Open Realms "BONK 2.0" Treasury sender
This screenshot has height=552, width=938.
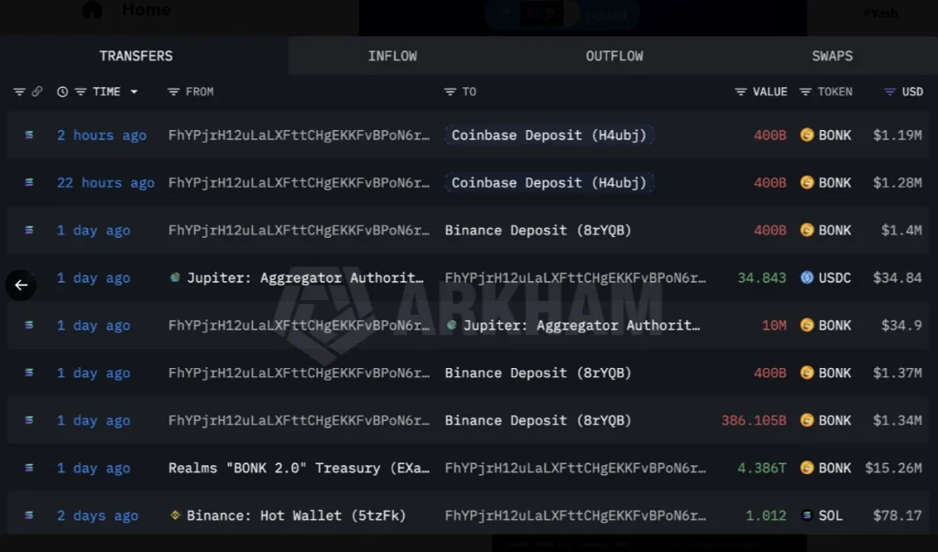(x=300, y=468)
